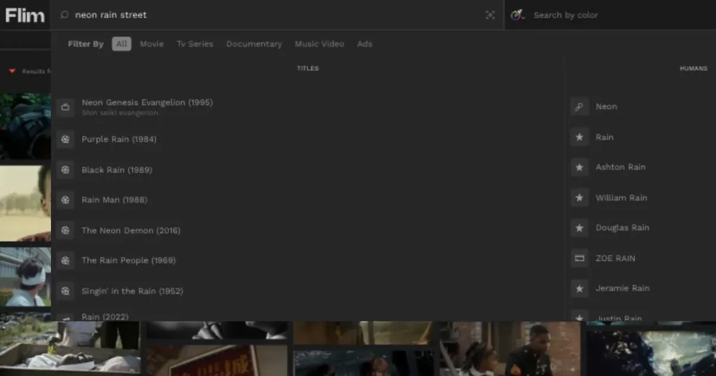Click the icon beside ZOE RAIN

(x=579, y=258)
